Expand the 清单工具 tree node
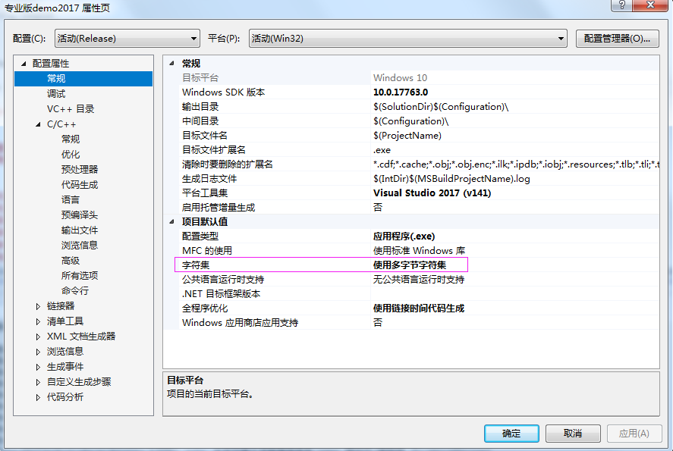This screenshot has width=673, height=451. click(x=39, y=323)
